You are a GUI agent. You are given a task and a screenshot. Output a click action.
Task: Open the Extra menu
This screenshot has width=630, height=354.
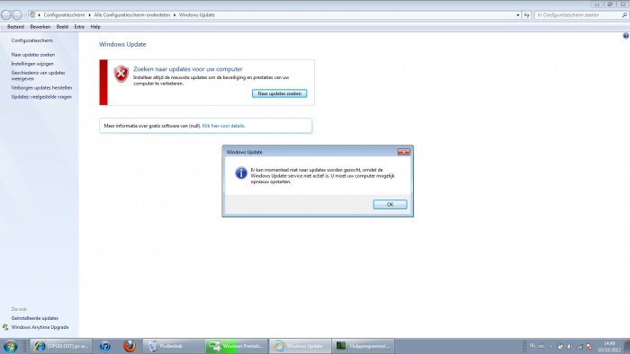pos(79,27)
